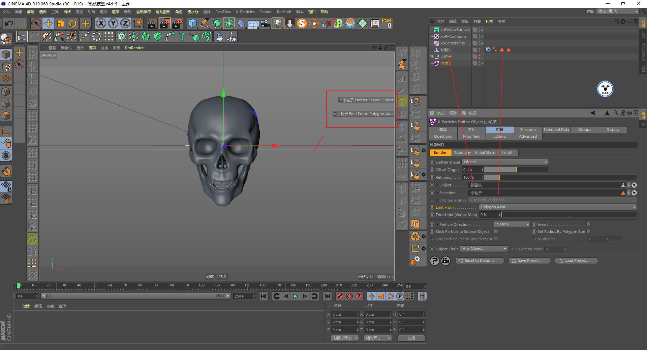Switch to the Emission tab
Screen dimensions: 647x350
pyautogui.click(x=527, y=130)
